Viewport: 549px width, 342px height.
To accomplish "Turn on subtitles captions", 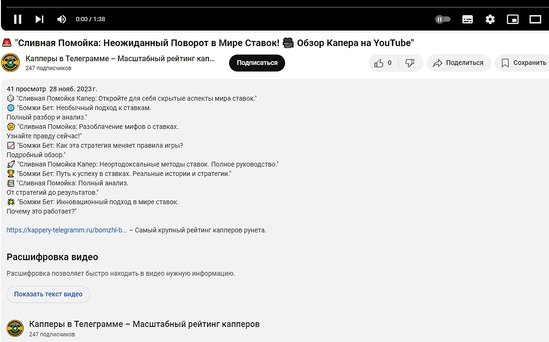I will tap(467, 19).
